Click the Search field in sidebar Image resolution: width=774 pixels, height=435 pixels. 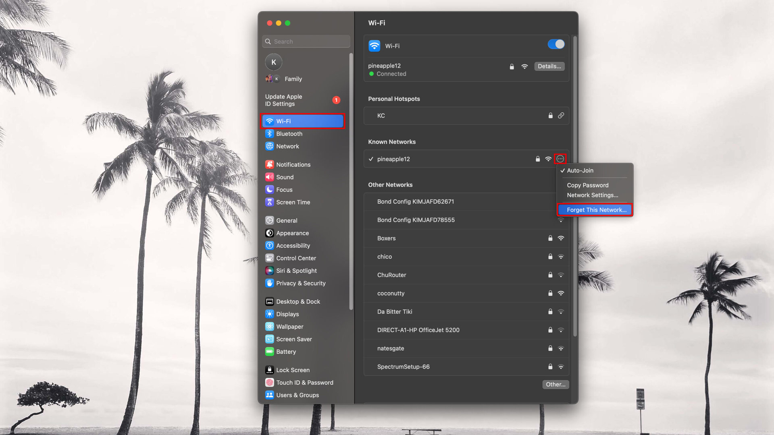(x=306, y=41)
